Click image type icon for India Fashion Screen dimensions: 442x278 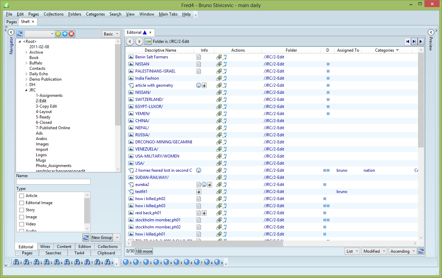pyautogui.click(x=131, y=78)
